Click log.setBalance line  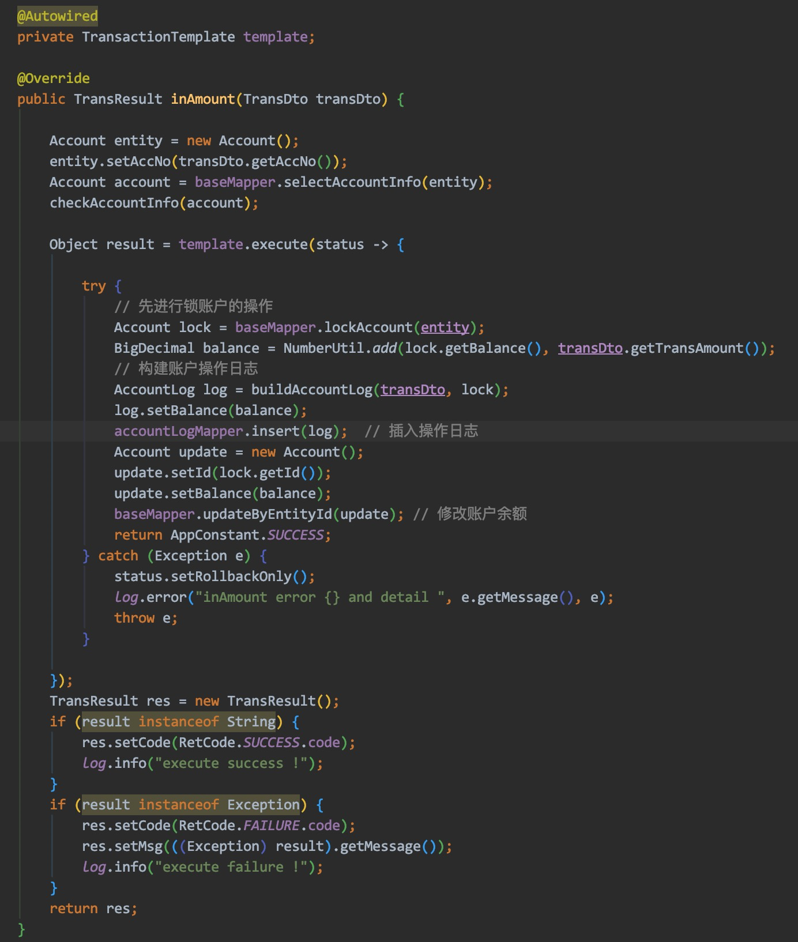[x=210, y=410]
